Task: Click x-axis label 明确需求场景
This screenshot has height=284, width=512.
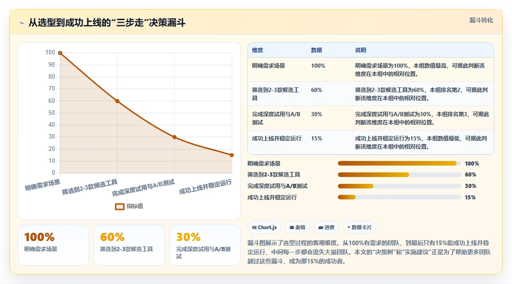Action: pos(43,185)
